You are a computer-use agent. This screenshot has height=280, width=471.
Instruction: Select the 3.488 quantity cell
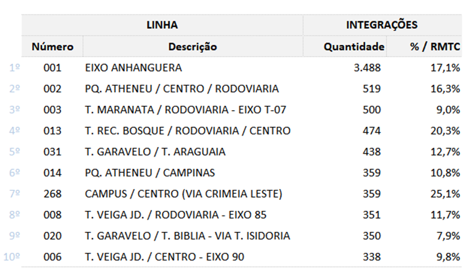coord(367,68)
